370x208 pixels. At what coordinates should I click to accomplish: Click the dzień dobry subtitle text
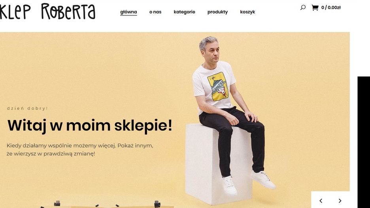(27, 109)
